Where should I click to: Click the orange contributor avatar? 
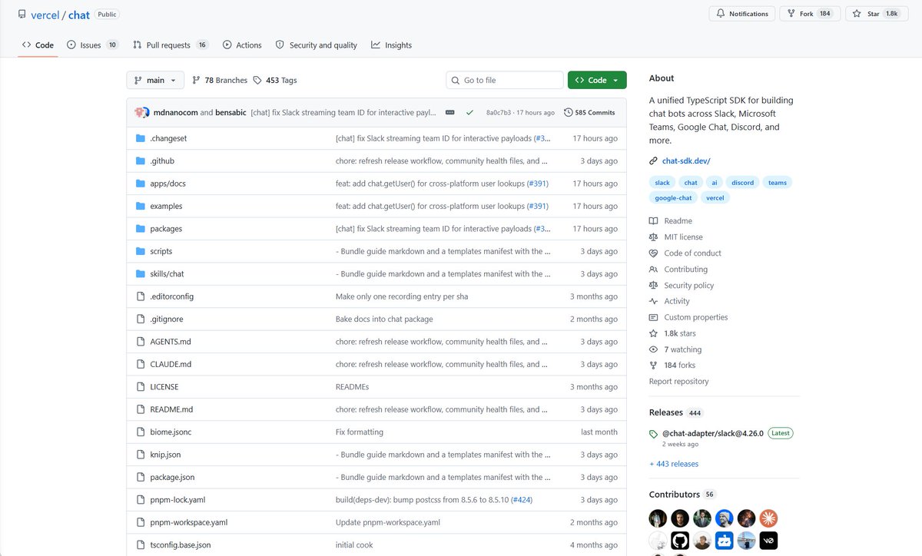pyautogui.click(x=769, y=518)
